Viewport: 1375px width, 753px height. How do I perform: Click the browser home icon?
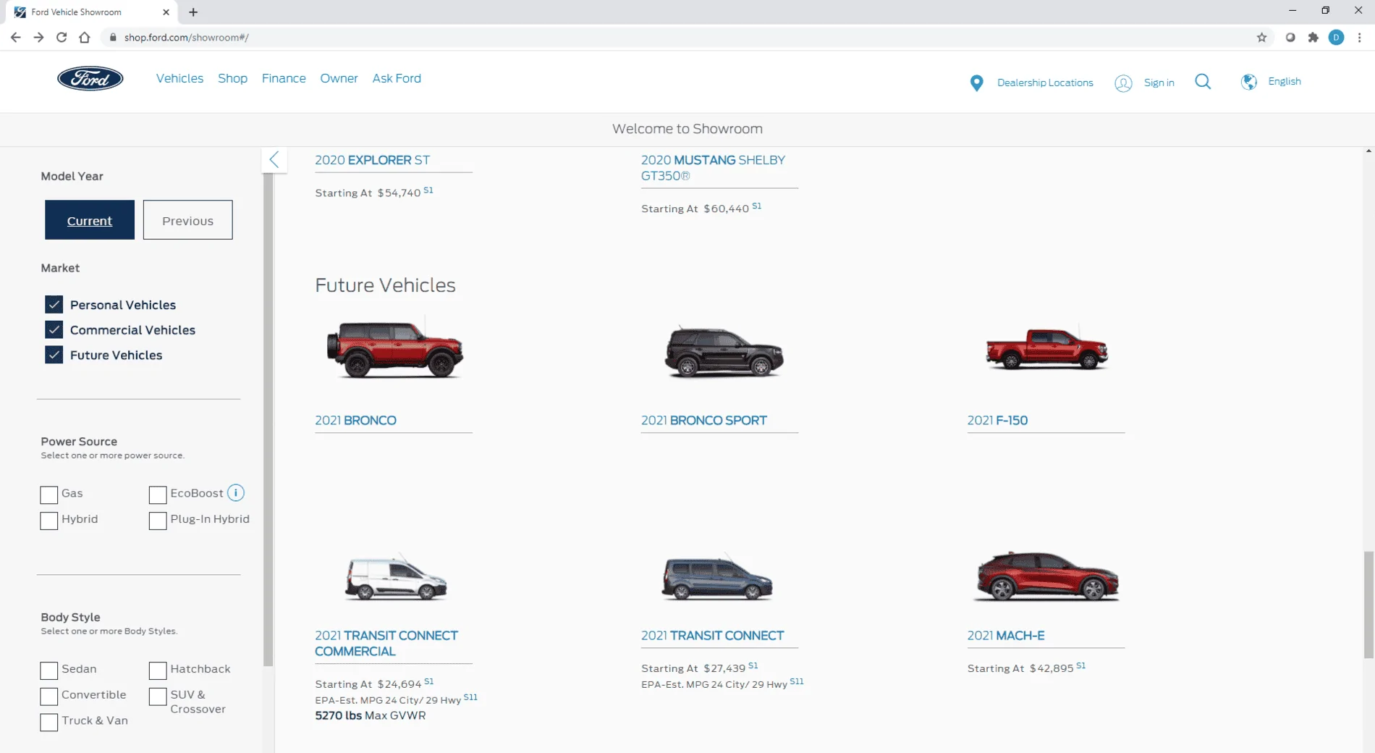click(85, 38)
